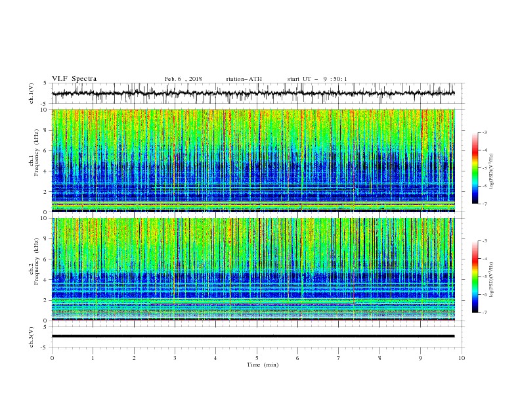This screenshot has width=520, height=402.
Task: Click the "-3" tick on ch.1 color bar
Action: click(x=484, y=132)
